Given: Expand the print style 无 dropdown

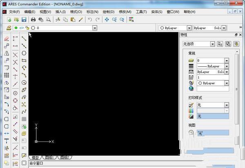Looking at the screenshot, I should [227, 105].
